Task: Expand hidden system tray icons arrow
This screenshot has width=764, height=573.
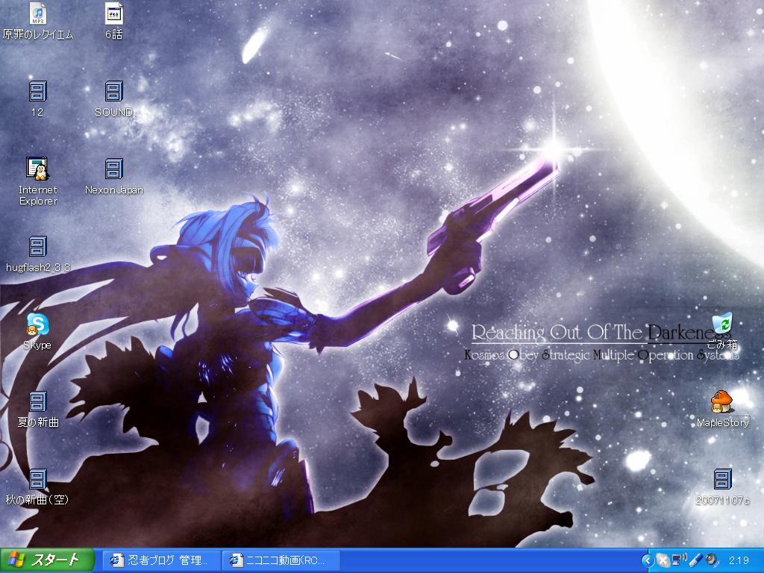Action: pyautogui.click(x=648, y=561)
